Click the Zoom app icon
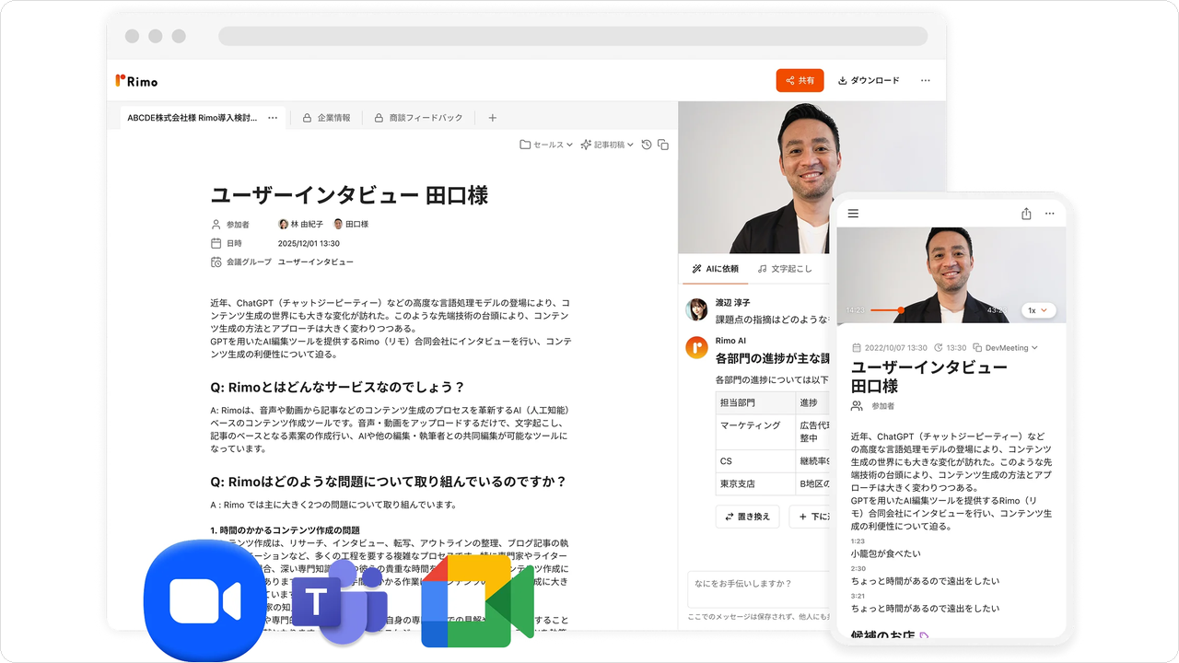Viewport: 1179px width, 663px height. [x=204, y=600]
